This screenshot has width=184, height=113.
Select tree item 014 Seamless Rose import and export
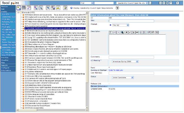point(40,67)
